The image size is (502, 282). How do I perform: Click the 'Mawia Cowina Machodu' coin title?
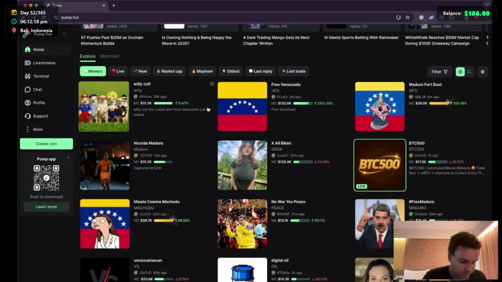click(x=156, y=202)
